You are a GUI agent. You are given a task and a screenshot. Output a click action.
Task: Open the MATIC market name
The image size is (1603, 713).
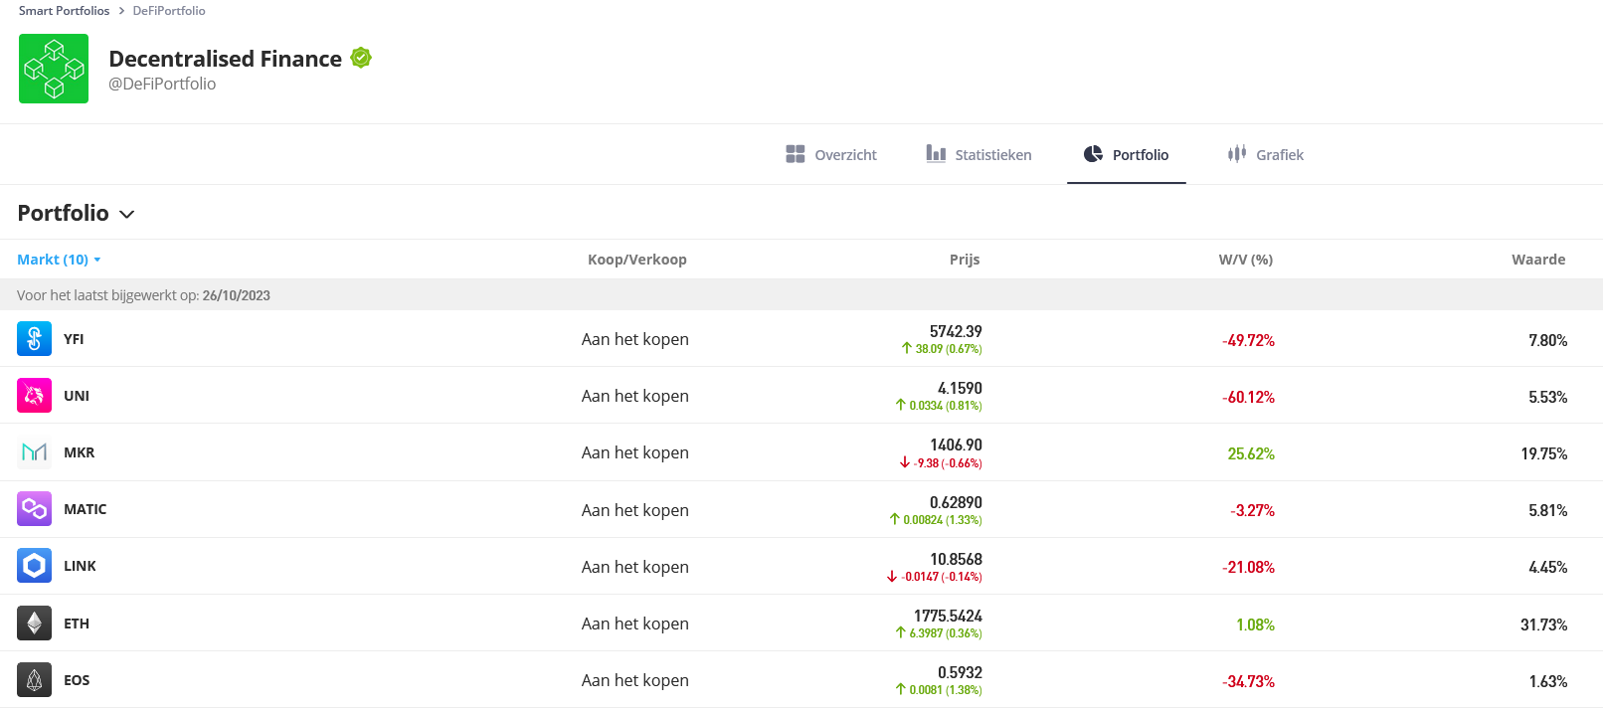pos(85,509)
